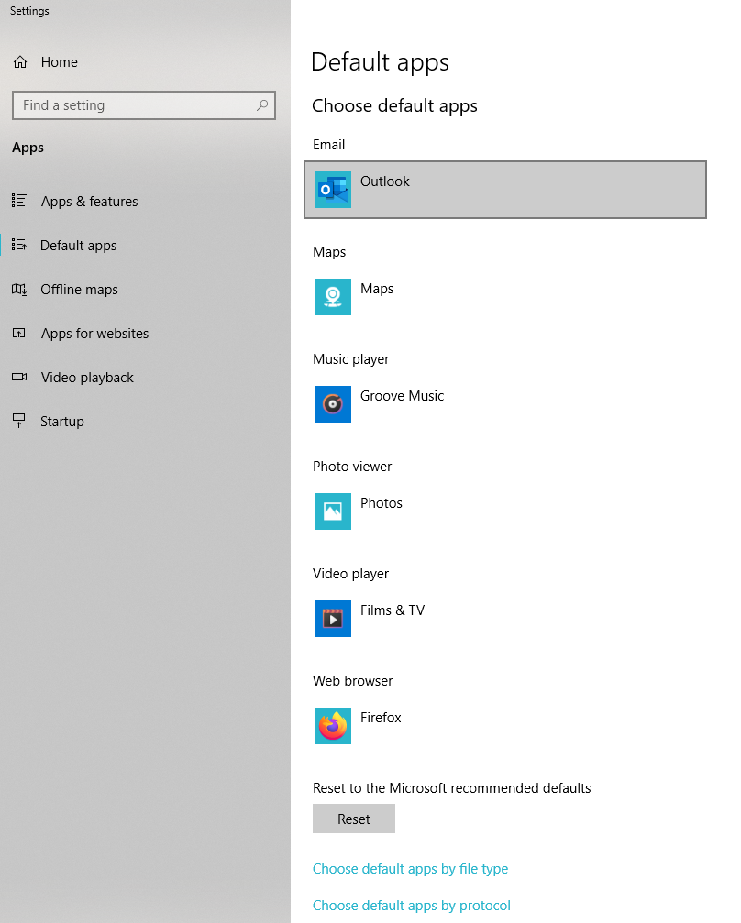
Task: Click the Photos app icon
Action: click(x=332, y=511)
